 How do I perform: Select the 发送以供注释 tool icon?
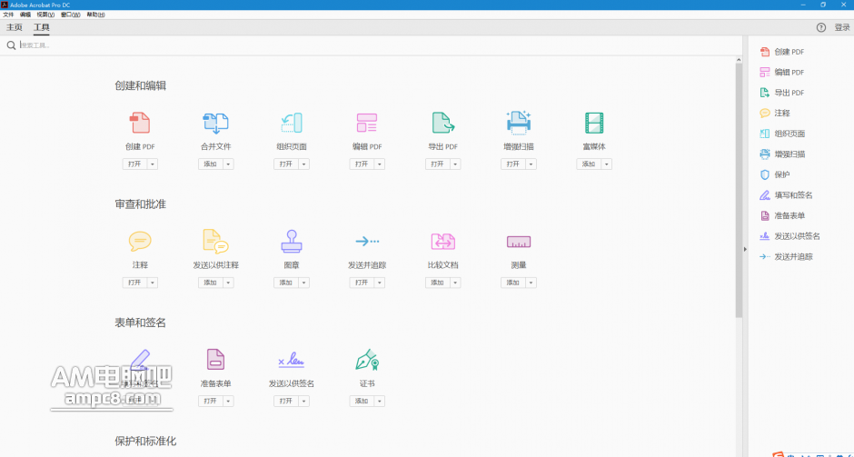click(x=215, y=242)
